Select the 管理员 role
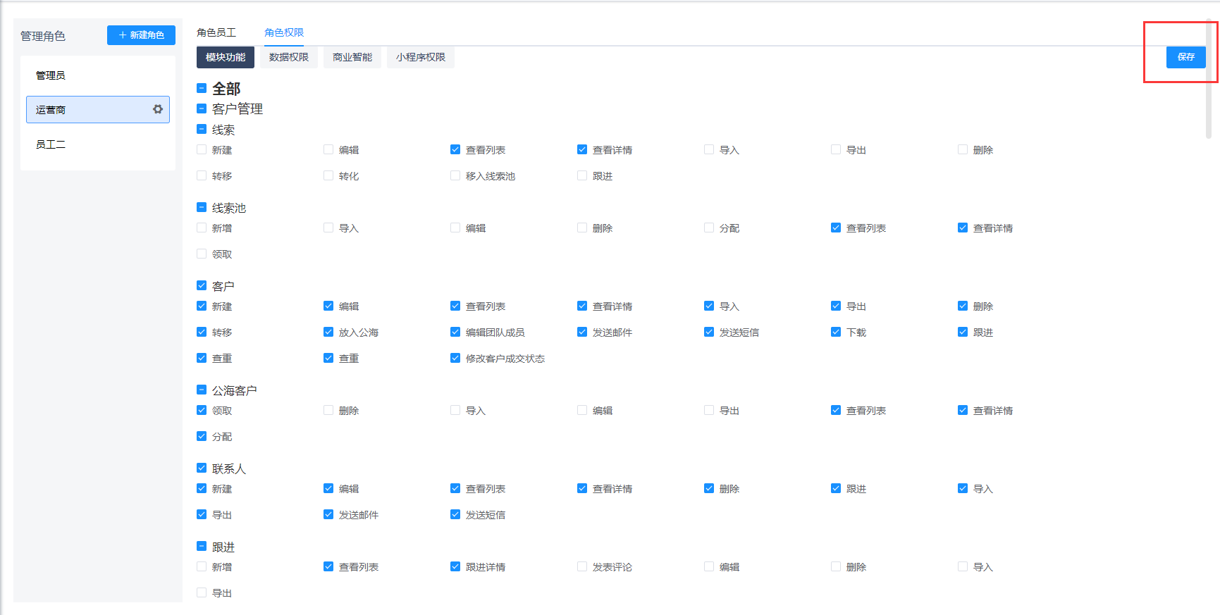The height and width of the screenshot is (615, 1220). coord(98,75)
